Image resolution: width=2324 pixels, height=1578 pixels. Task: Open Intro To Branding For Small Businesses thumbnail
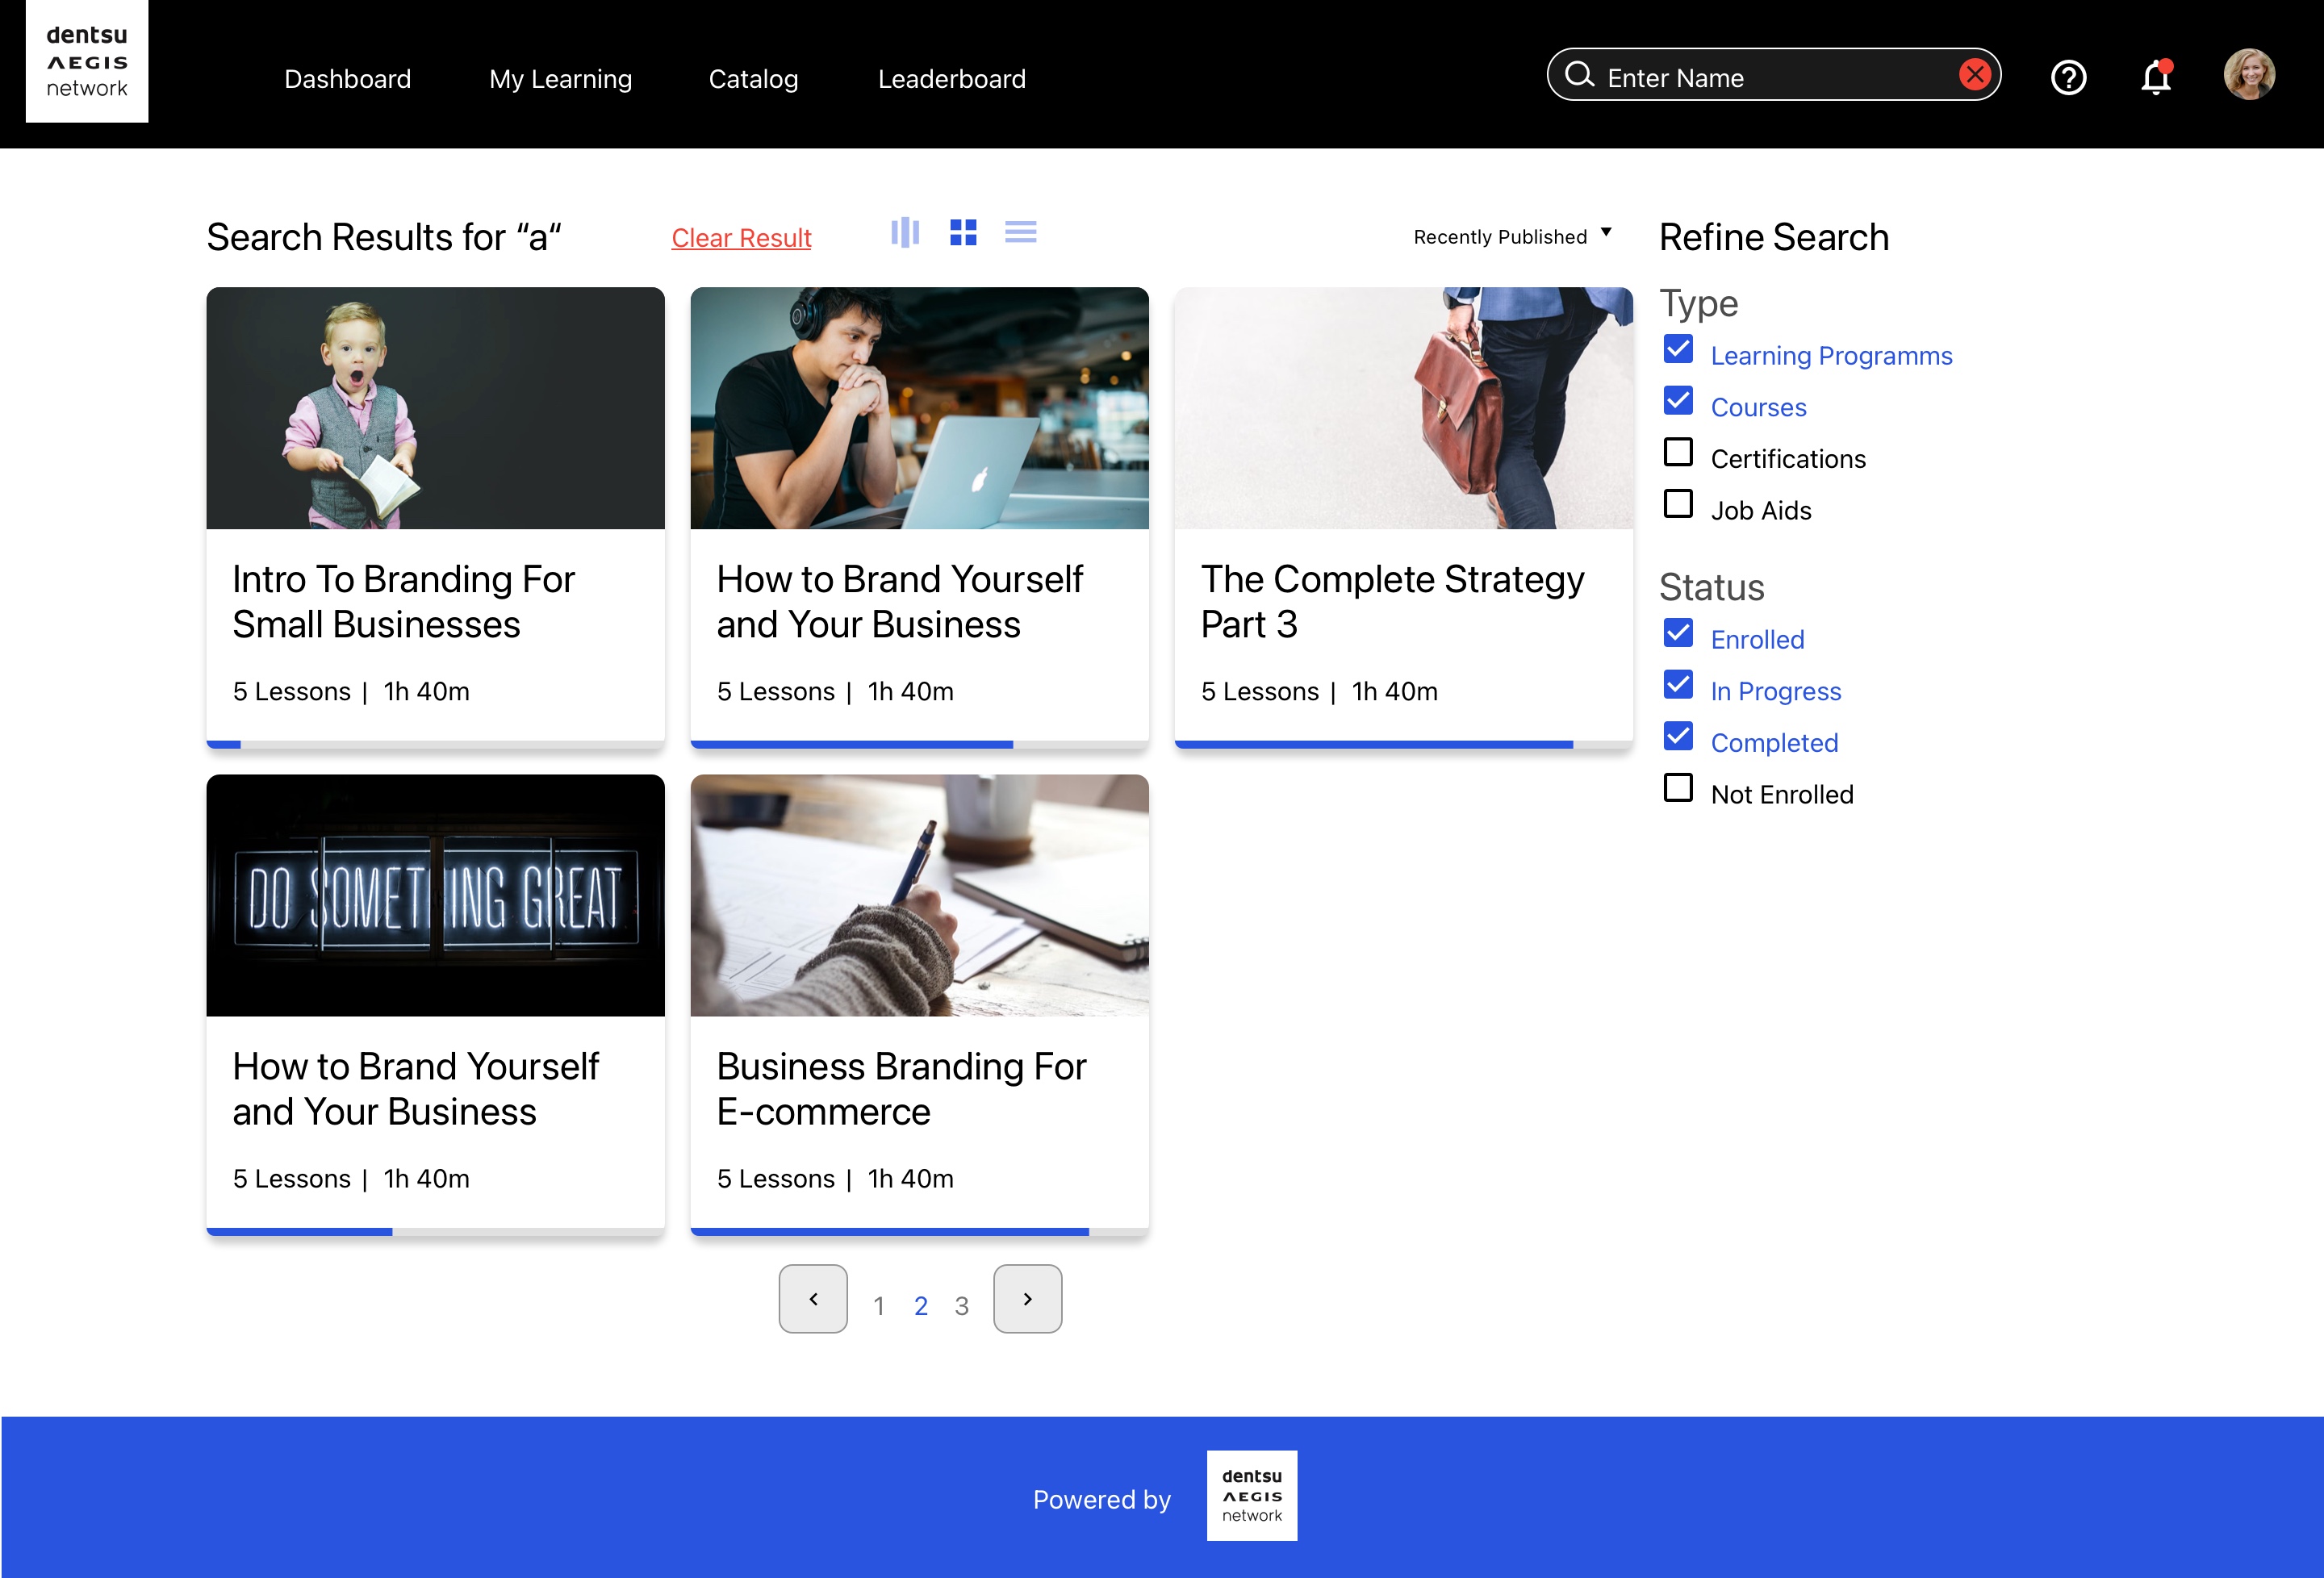435,408
